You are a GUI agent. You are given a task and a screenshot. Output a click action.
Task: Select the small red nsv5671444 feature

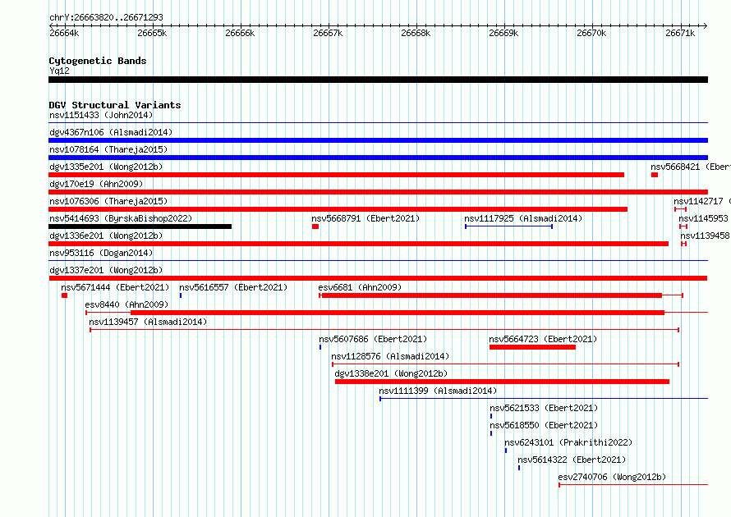[64, 295]
